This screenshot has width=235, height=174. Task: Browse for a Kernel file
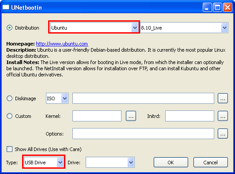tap(131, 116)
